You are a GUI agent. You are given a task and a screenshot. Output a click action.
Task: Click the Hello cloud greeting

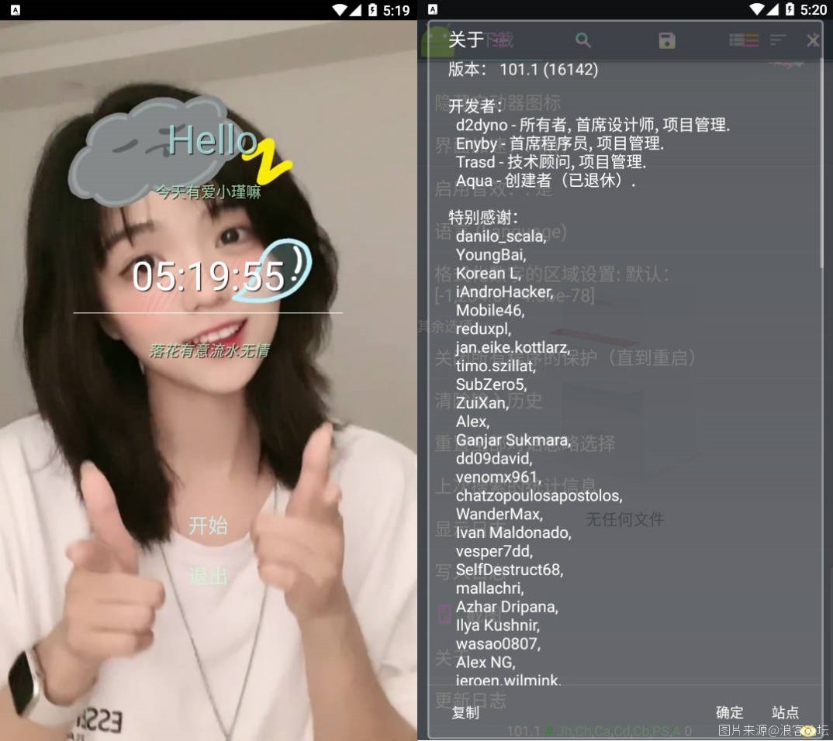tap(213, 140)
